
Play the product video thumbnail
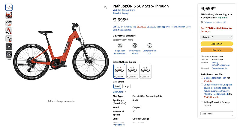(x=9, y=54)
